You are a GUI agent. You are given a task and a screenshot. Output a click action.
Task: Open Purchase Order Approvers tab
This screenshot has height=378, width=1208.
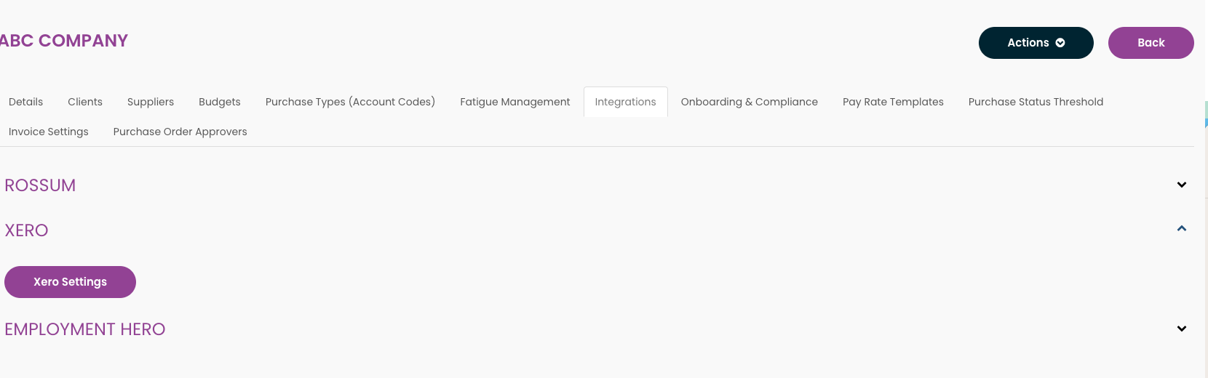point(180,132)
